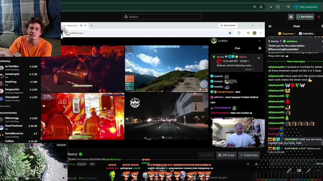Screen dimensions: 323x181
Task: Open media controls in the multikick window
Action: click(248, 33)
